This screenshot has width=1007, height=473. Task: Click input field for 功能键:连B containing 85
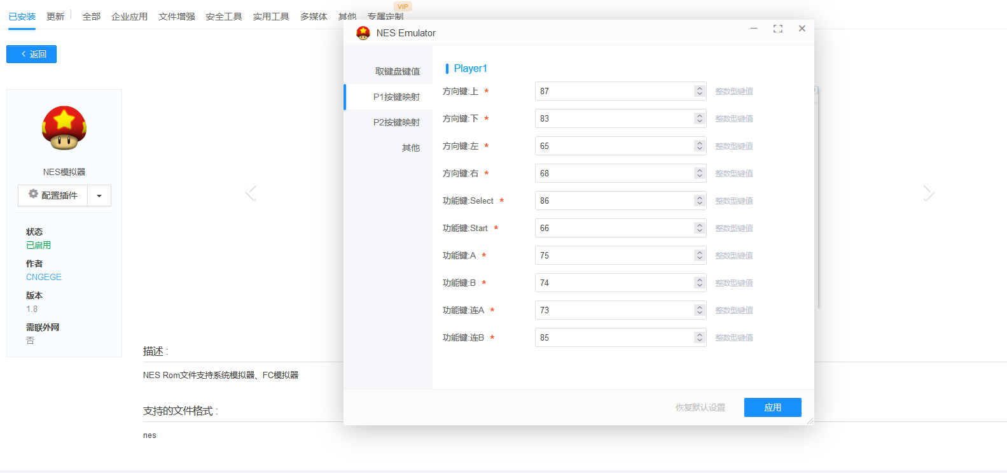click(x=620, y=337)
